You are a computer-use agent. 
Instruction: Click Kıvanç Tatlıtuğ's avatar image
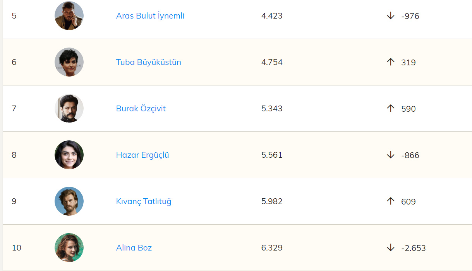(x=69, y=201)
